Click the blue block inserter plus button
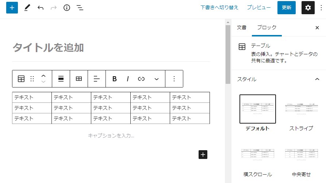This screenshot has height=183, width=326. (12, 8)
